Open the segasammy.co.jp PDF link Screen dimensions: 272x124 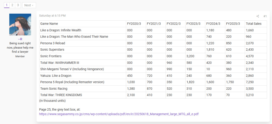point(119,114)
